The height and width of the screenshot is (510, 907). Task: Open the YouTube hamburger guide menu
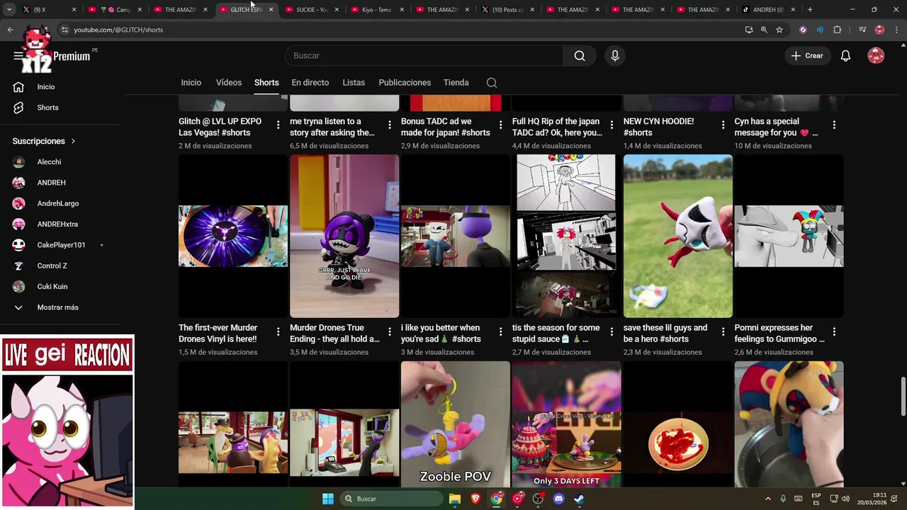[18, 56]
